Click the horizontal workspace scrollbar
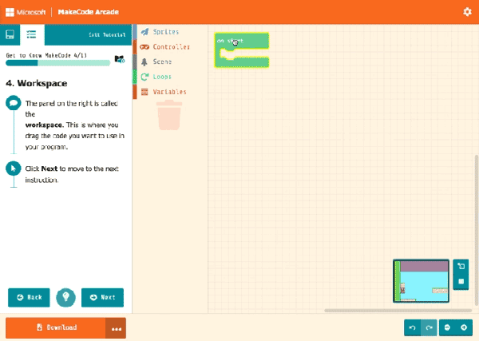The width and height of the screenshot is (479, 341). 398,311
